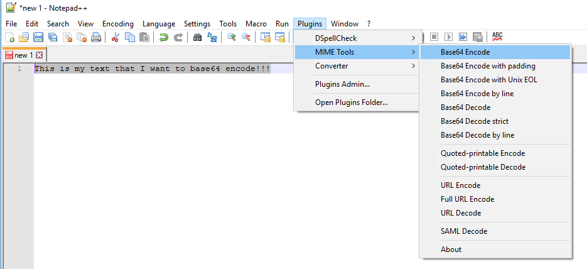Image resolution: width=587 pixels, height=269 pixels.
Task: Click the Copy icon in toolbar
Action: tap(130, 37)
